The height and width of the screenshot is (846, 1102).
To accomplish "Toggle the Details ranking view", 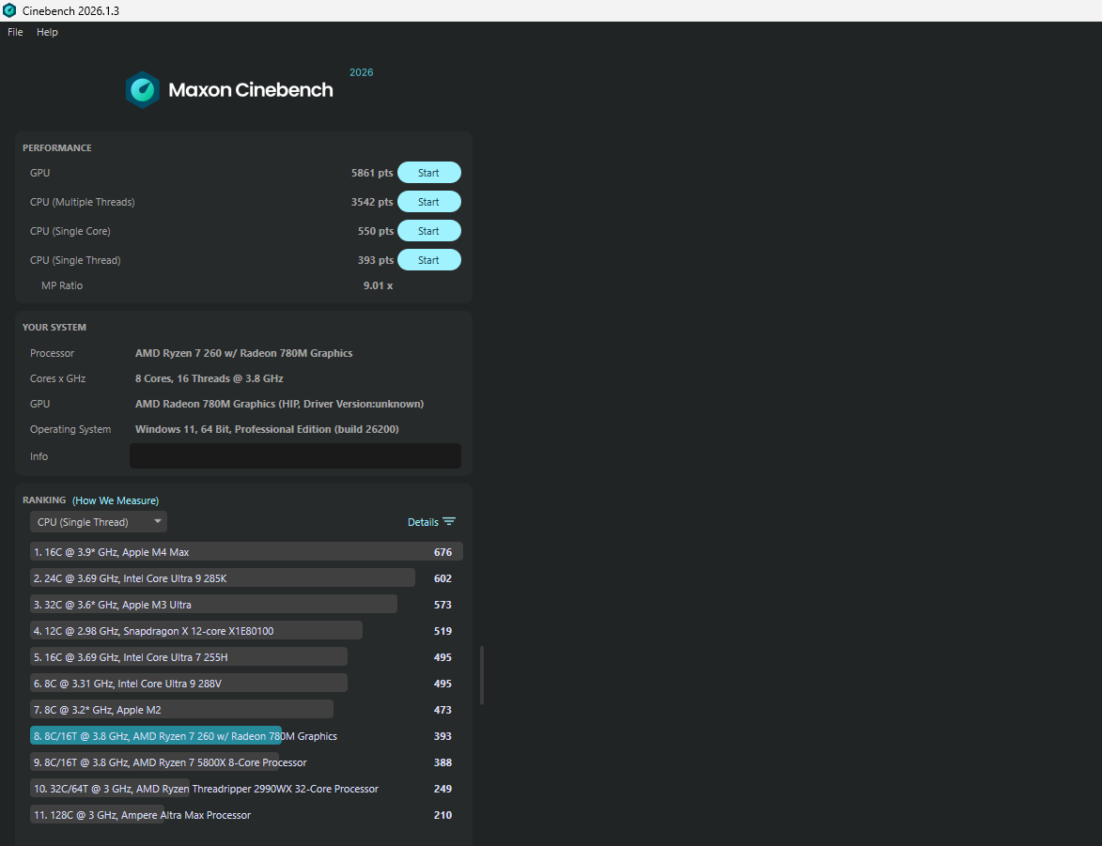I will [x=431, y=521].
